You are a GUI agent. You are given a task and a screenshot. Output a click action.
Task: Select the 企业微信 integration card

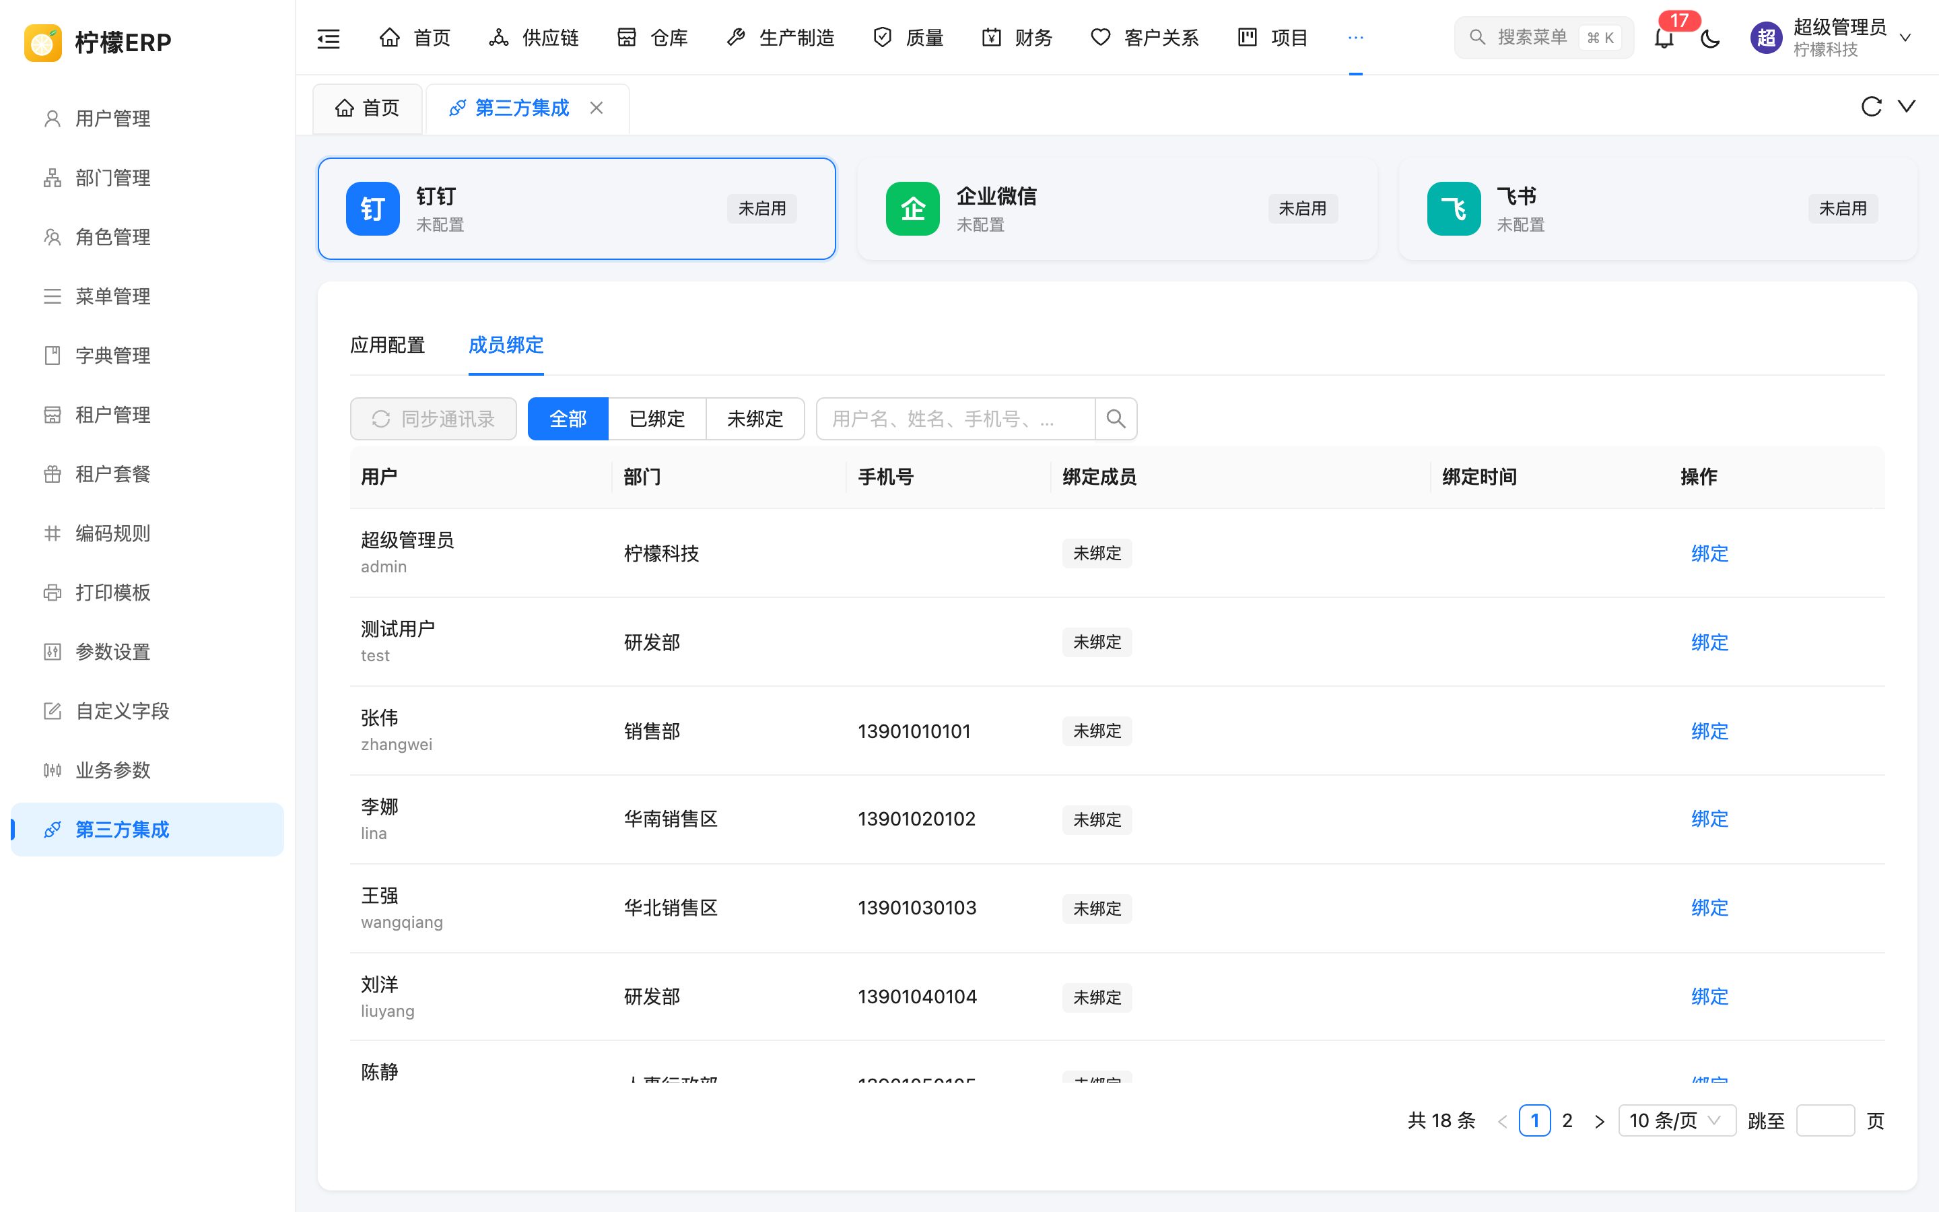tap(1117, 209)
